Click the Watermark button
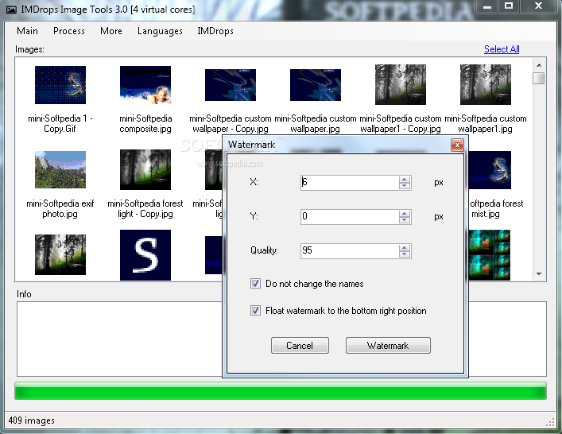This screenshot has height=434, width=562. pyautogui.click(x=388, y=346)
